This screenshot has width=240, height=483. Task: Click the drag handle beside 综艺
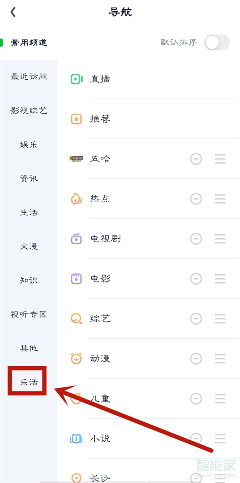220,319
